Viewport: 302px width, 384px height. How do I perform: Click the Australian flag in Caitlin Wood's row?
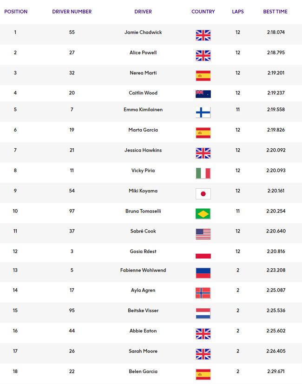coord(203,94)
